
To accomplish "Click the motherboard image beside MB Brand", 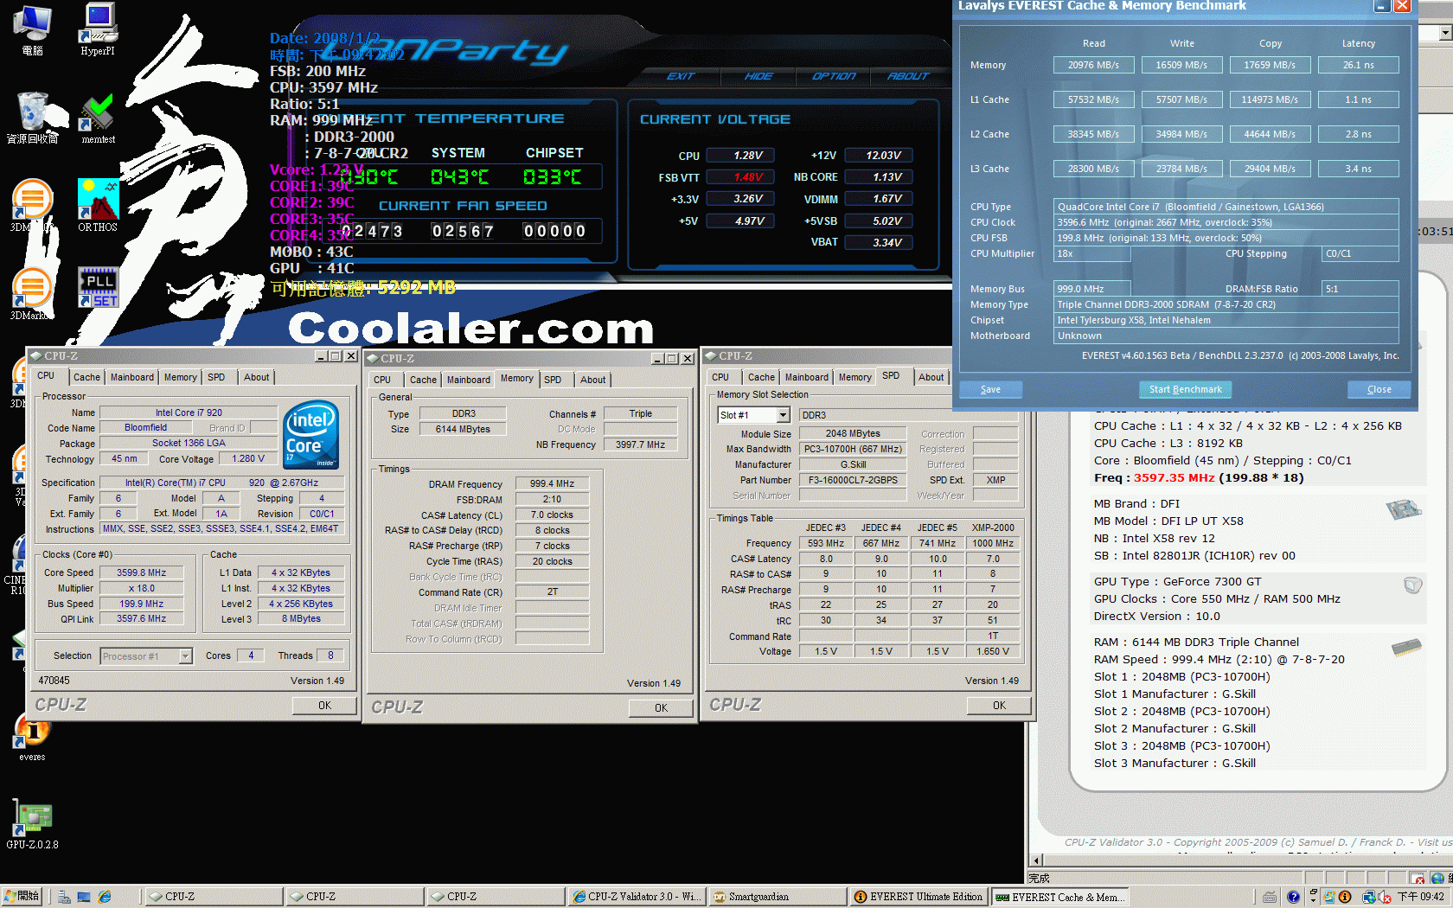I will point(1405,509).
